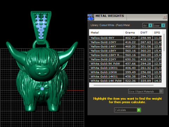Click the 522.36 grams value
169x127 pixels.
(x=130, y=81)
